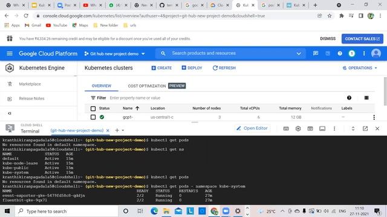This screenshot has width=387, height=217.
Task: Close the git-hub-new-project-demo terminal tab
Action: [x=108, y=131]
